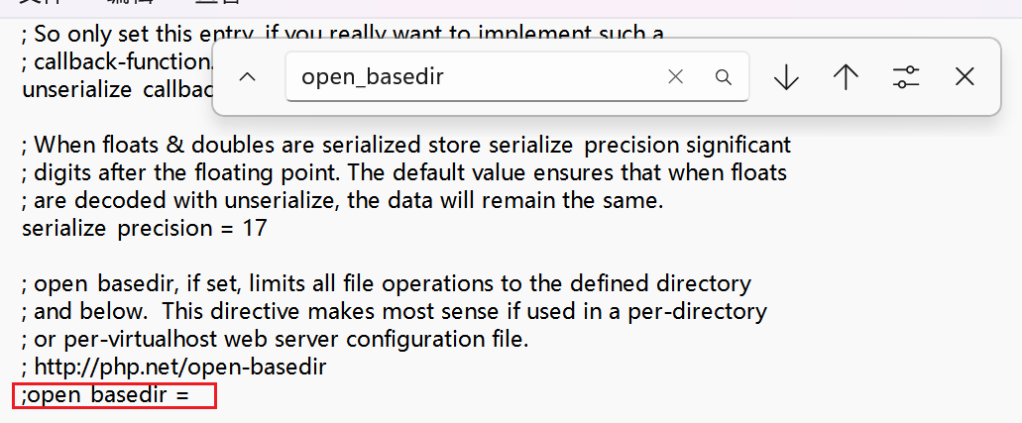Click the line "; open_basedir, if set, limits"
Screen dimensions: 1022x423
coord(387,283)
